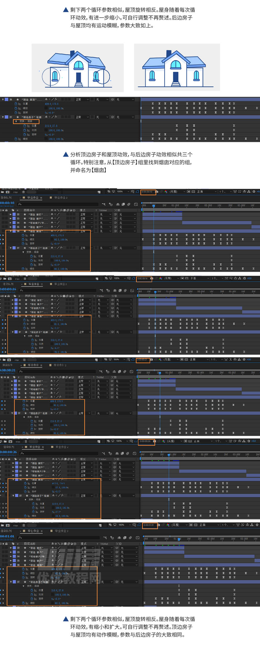
Task: Open layer 24 父级 dropdown in 00:00:10 timeline
Action: click(127, 223)
